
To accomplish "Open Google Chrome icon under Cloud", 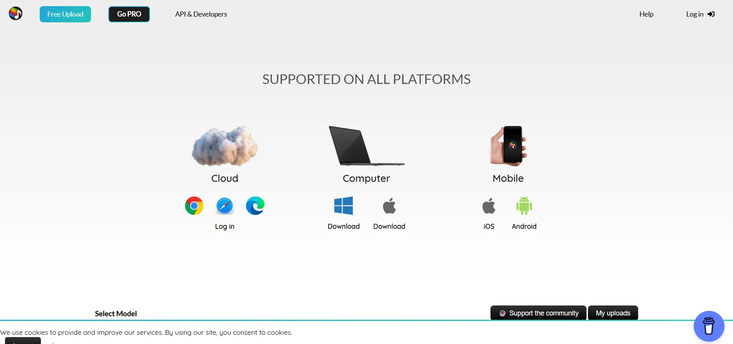I will click(194, 206).
